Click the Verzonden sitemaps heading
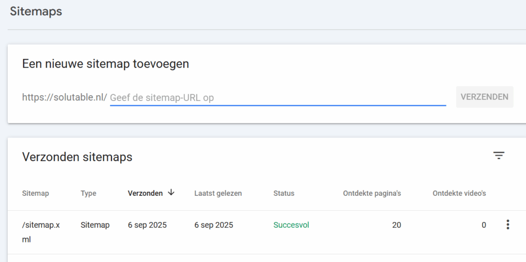This screenshot has width=526, height=262. pos(77,157)
